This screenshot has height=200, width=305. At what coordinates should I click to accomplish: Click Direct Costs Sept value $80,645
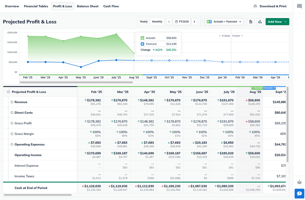tap(280, 113)
